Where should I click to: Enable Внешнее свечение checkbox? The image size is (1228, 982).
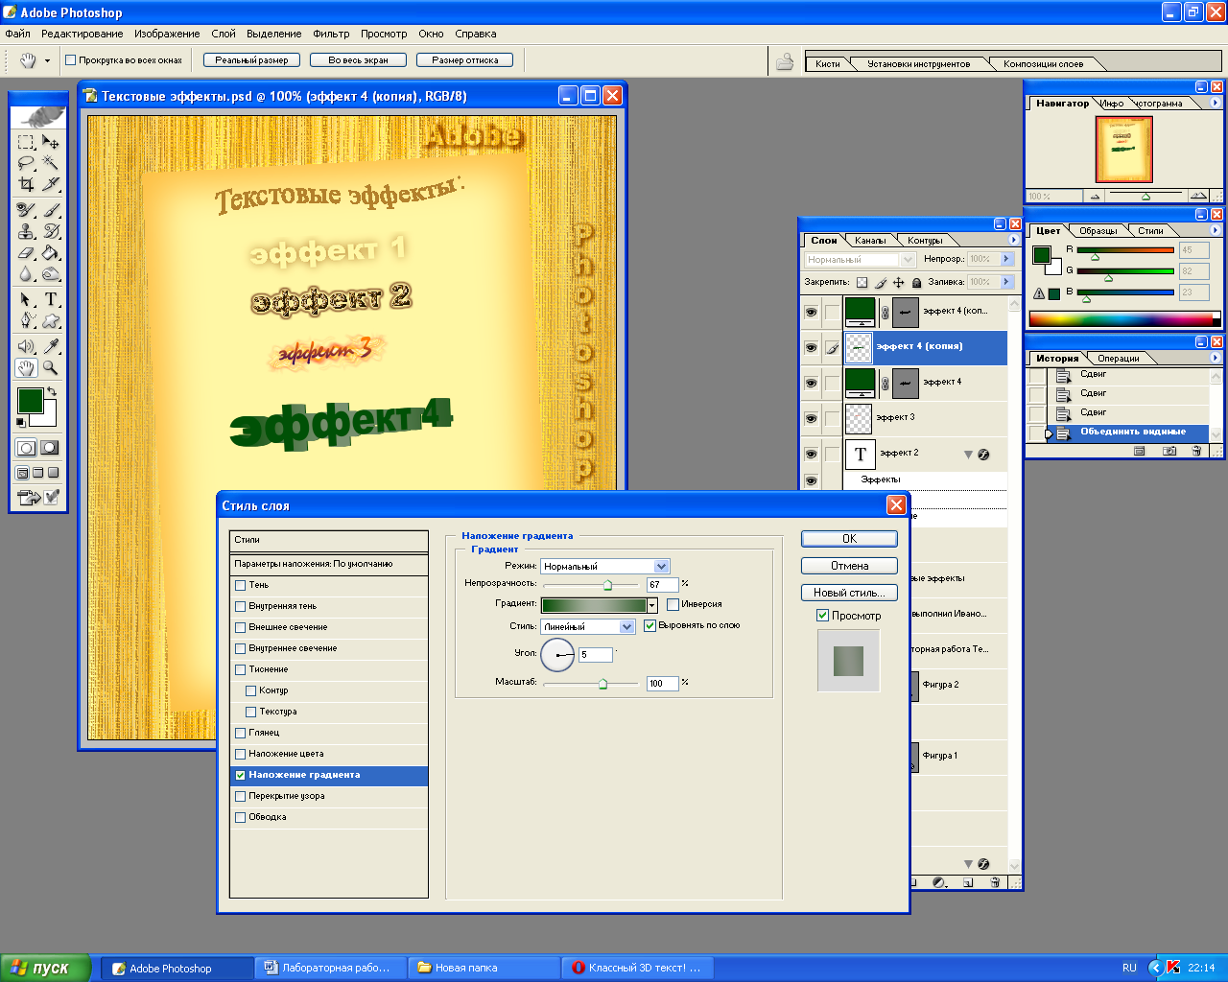[240, 627]
